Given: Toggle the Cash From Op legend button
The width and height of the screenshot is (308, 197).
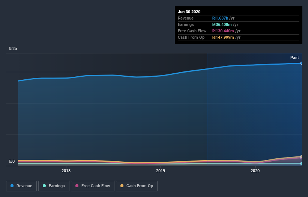Looking at the screenshot, I should 137,186.
